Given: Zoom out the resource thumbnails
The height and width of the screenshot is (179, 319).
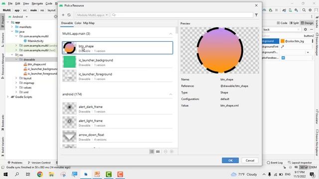Looking at the screenshot, I should point(165,152).
